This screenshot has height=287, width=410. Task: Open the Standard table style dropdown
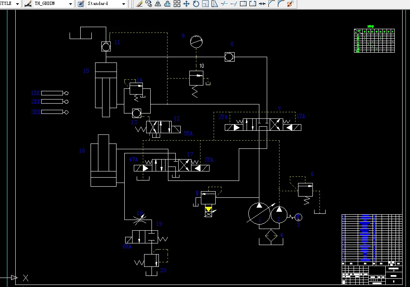coord(123,4)
